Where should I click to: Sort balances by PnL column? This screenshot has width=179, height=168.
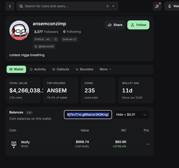146,130
